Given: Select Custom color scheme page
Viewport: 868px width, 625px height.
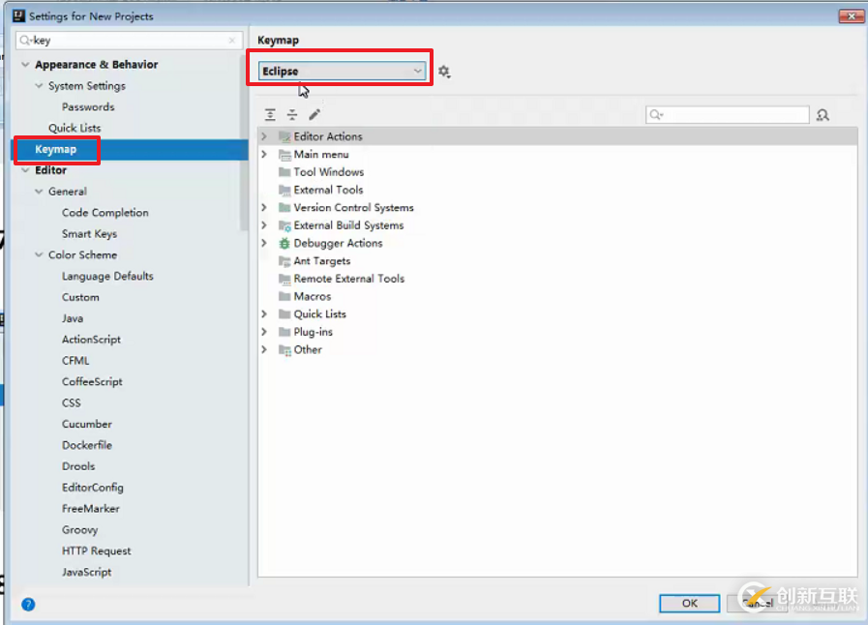Looking at the screenshot, I should tap(81, 297).
